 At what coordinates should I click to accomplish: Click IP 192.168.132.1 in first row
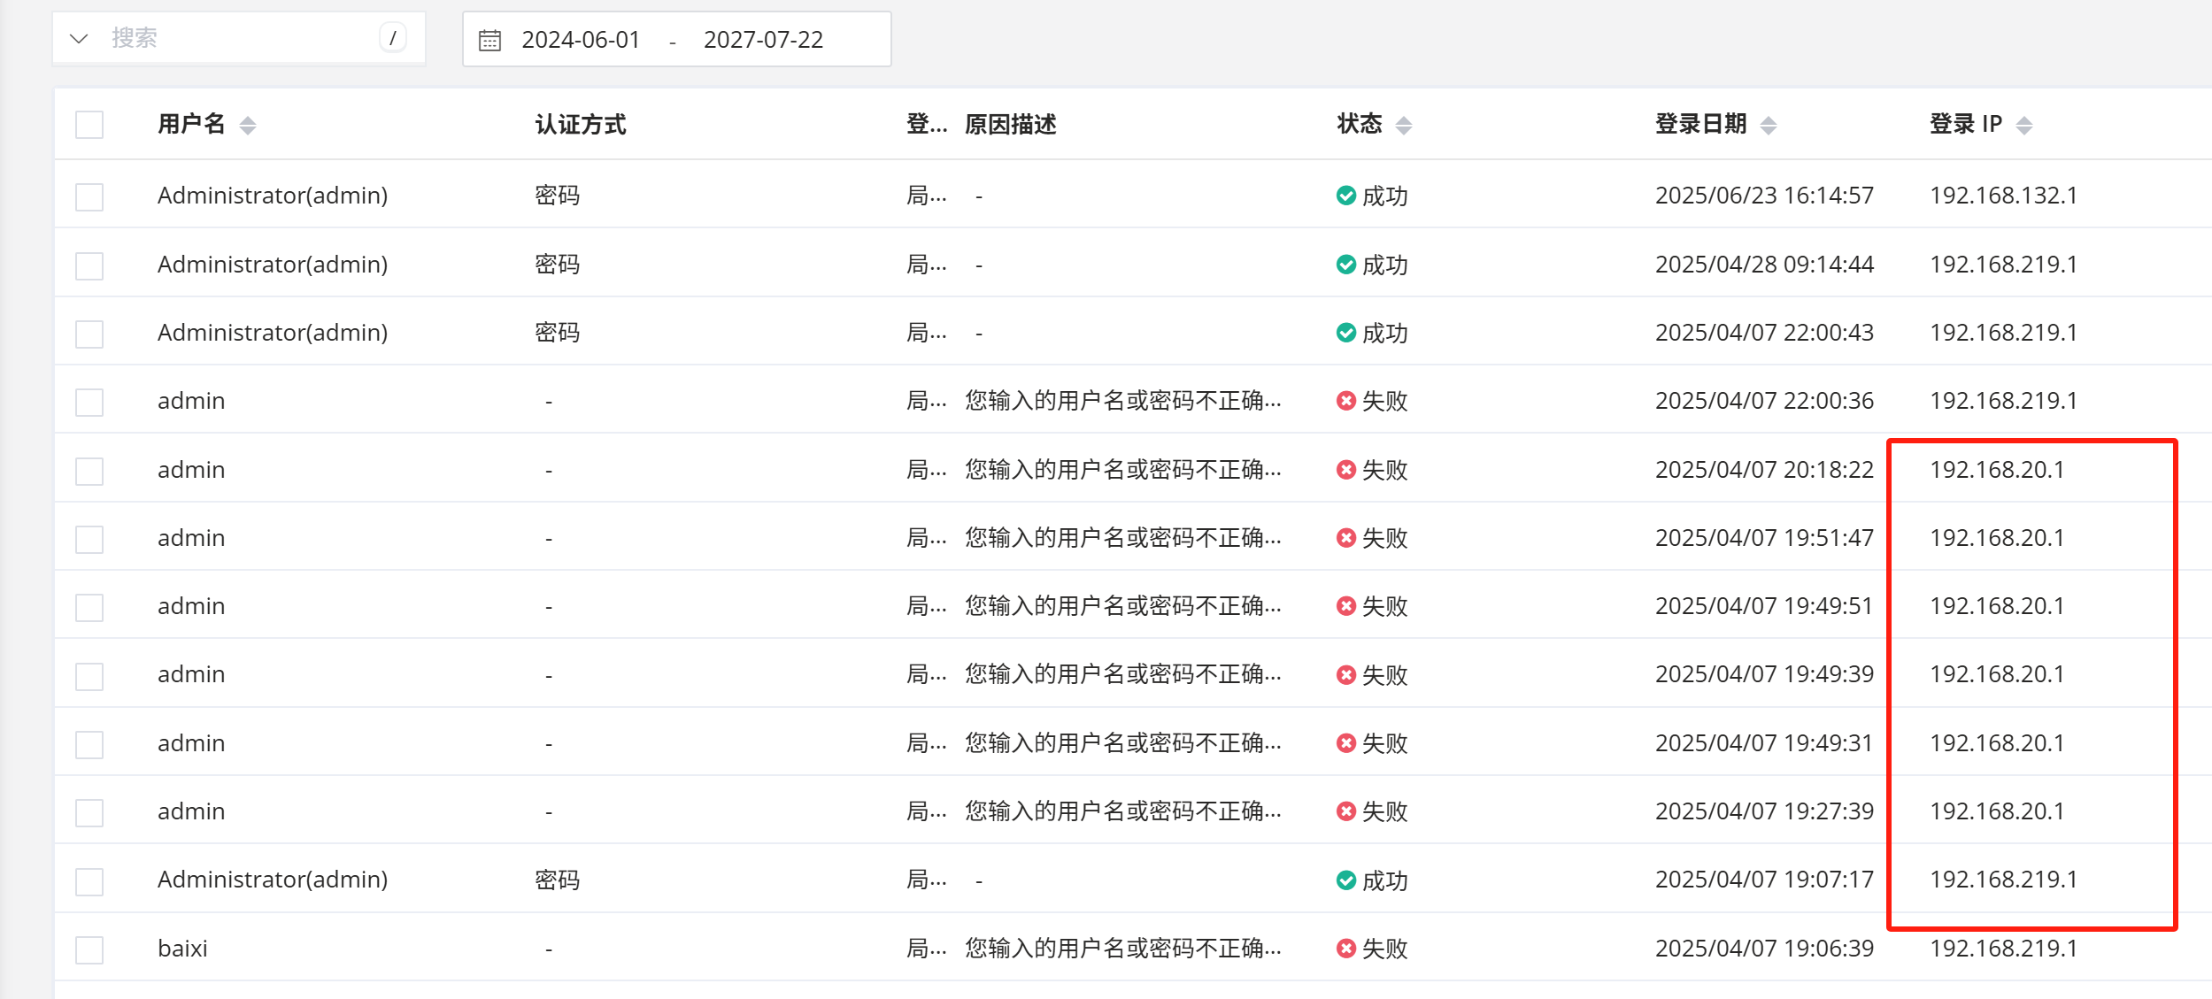point(2002,196)
